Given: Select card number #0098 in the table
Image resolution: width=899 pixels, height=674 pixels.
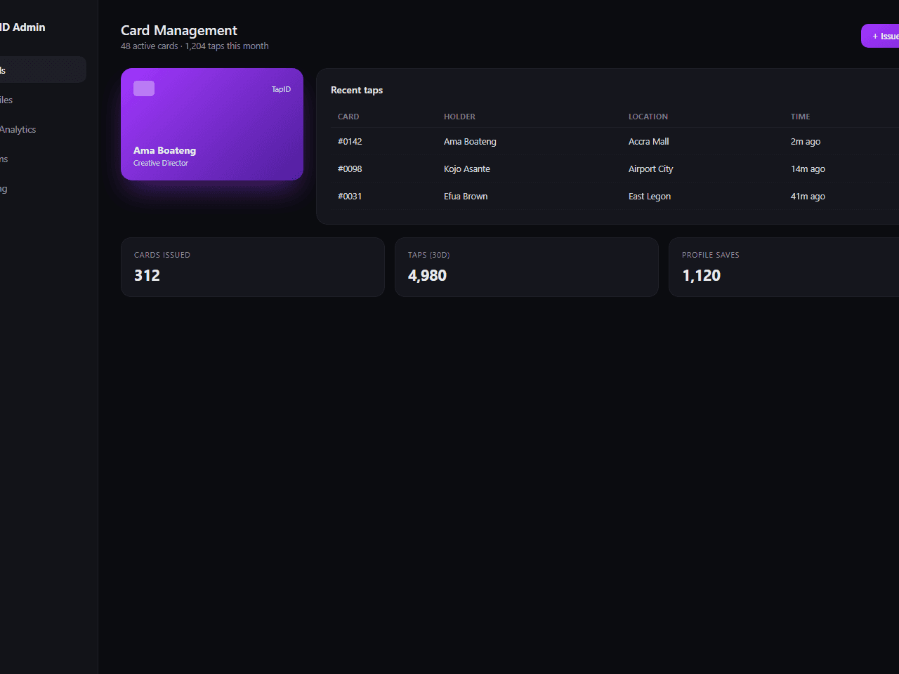Looking at the screenshot, I should pos(350,168).
